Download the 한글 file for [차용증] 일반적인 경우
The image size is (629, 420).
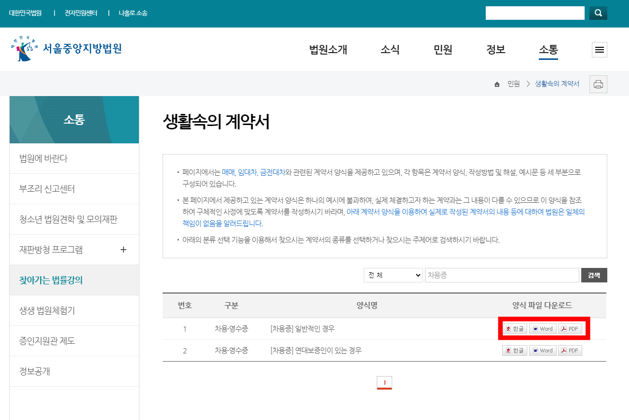coord(514,328)
